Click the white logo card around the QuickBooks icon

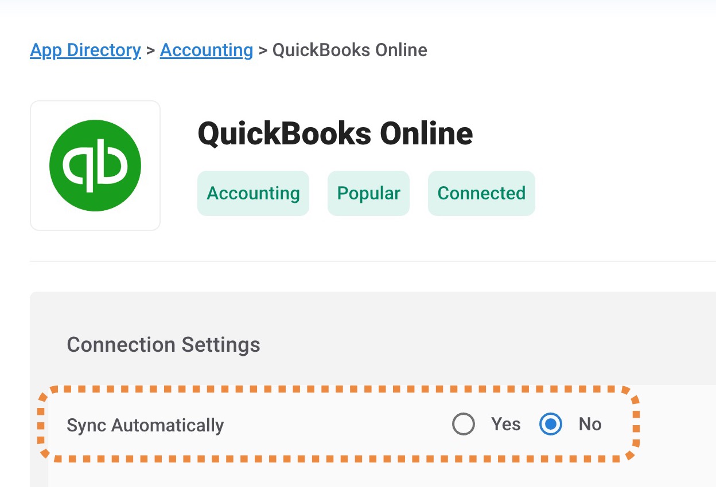[x=95, y=166]
